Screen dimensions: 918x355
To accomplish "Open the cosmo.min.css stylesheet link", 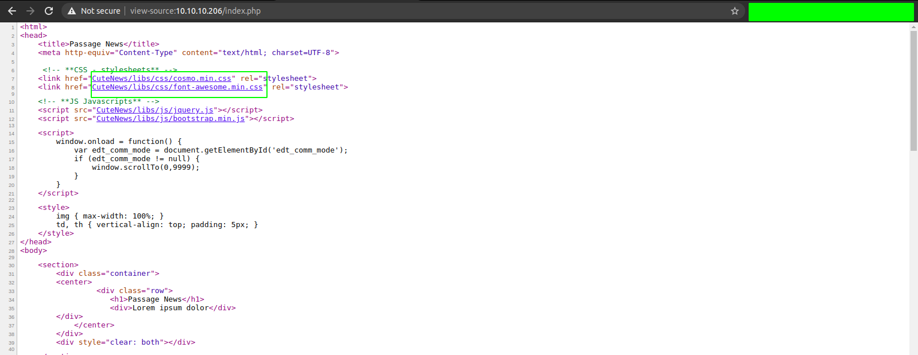I will [x=161, y=79].
